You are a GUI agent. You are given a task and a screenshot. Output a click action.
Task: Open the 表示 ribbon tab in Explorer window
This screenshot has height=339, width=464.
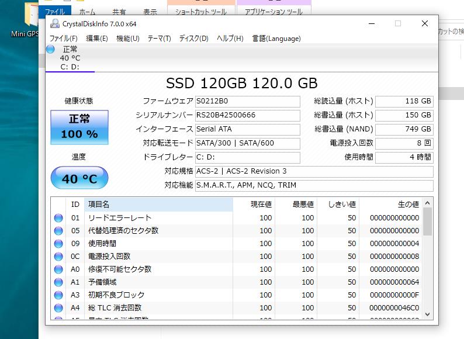point(150,12)
